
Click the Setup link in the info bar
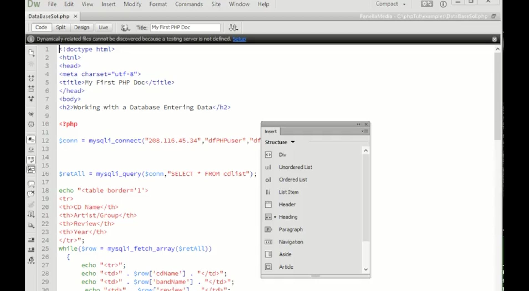240,39
